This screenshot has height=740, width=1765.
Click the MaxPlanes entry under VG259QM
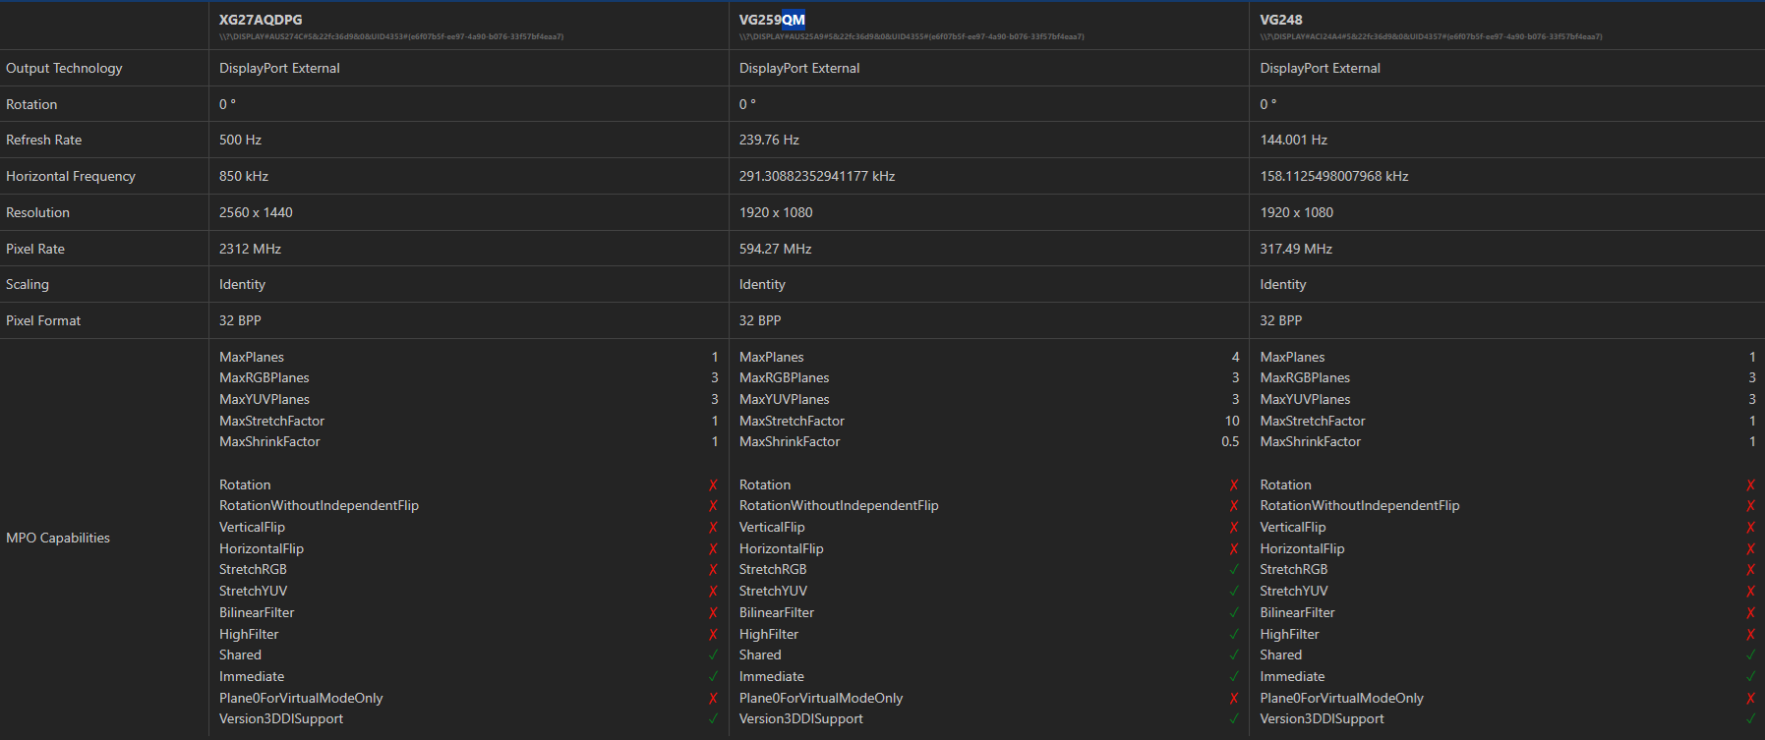point(772,358)
